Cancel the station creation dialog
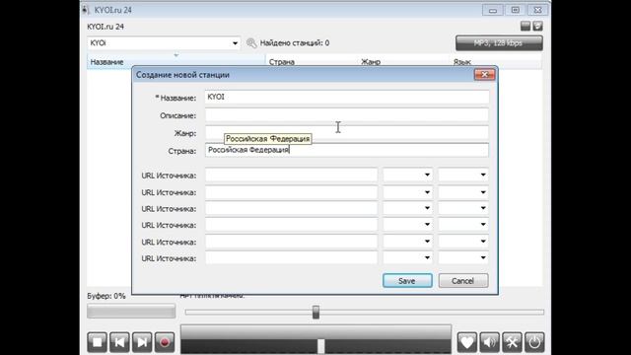The width and height of the screenshot is (631, 355). pos(463,281)
